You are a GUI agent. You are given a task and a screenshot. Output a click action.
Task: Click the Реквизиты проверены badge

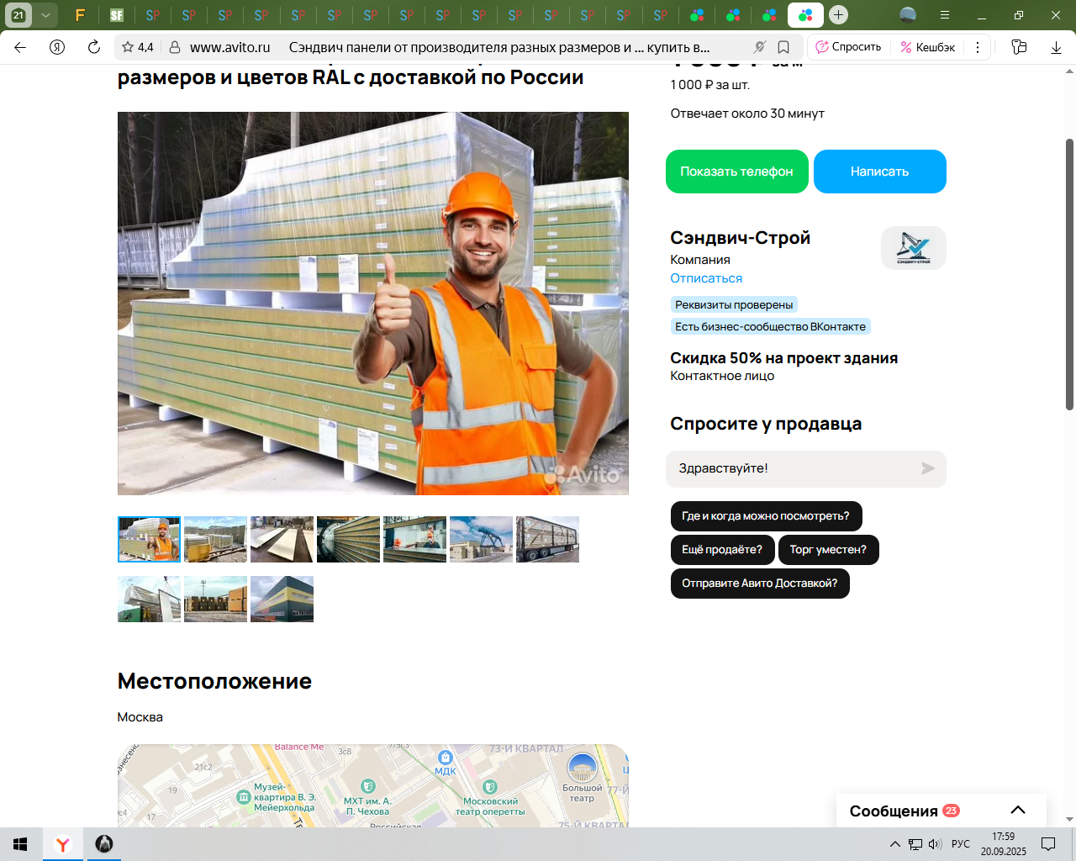tap(734, 304)
